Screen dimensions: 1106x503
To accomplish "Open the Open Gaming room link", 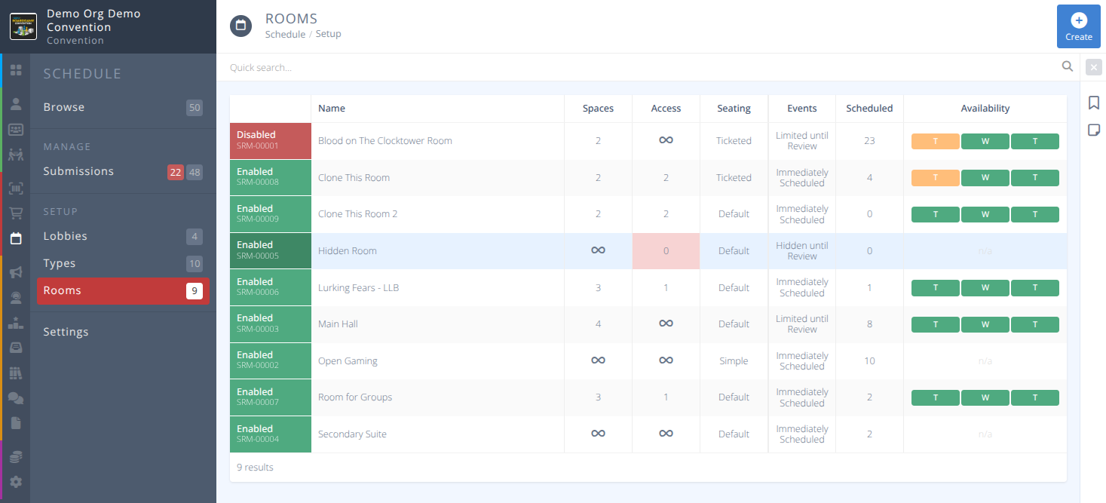I will coord(348,360).
